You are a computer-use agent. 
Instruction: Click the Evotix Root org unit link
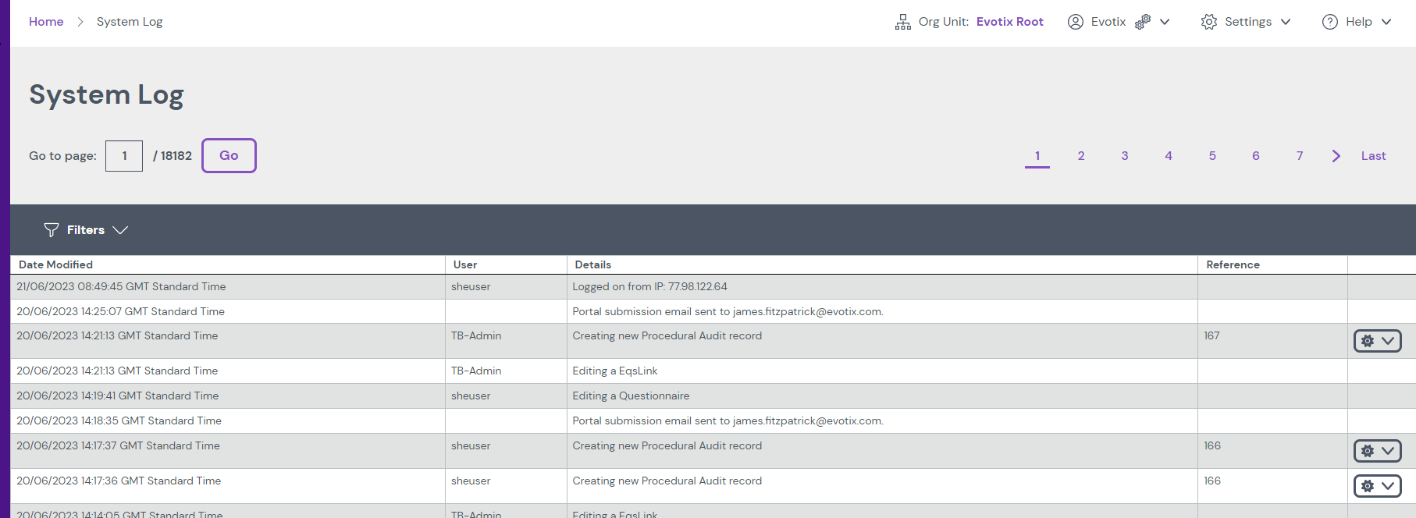tap(1009, 22)
